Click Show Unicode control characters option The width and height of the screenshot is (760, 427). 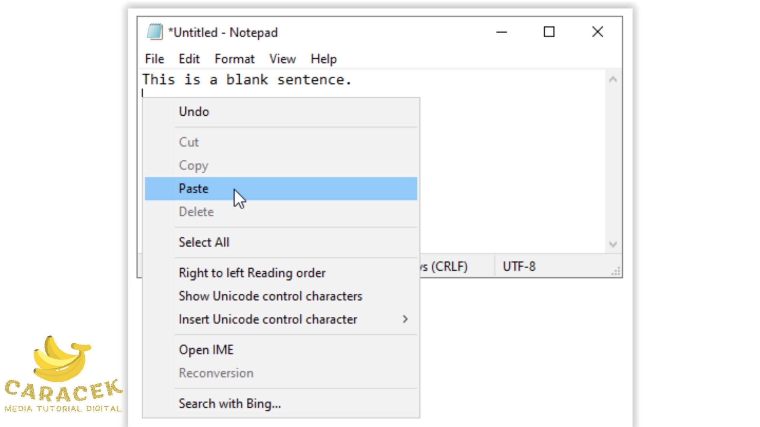(270, 296)
